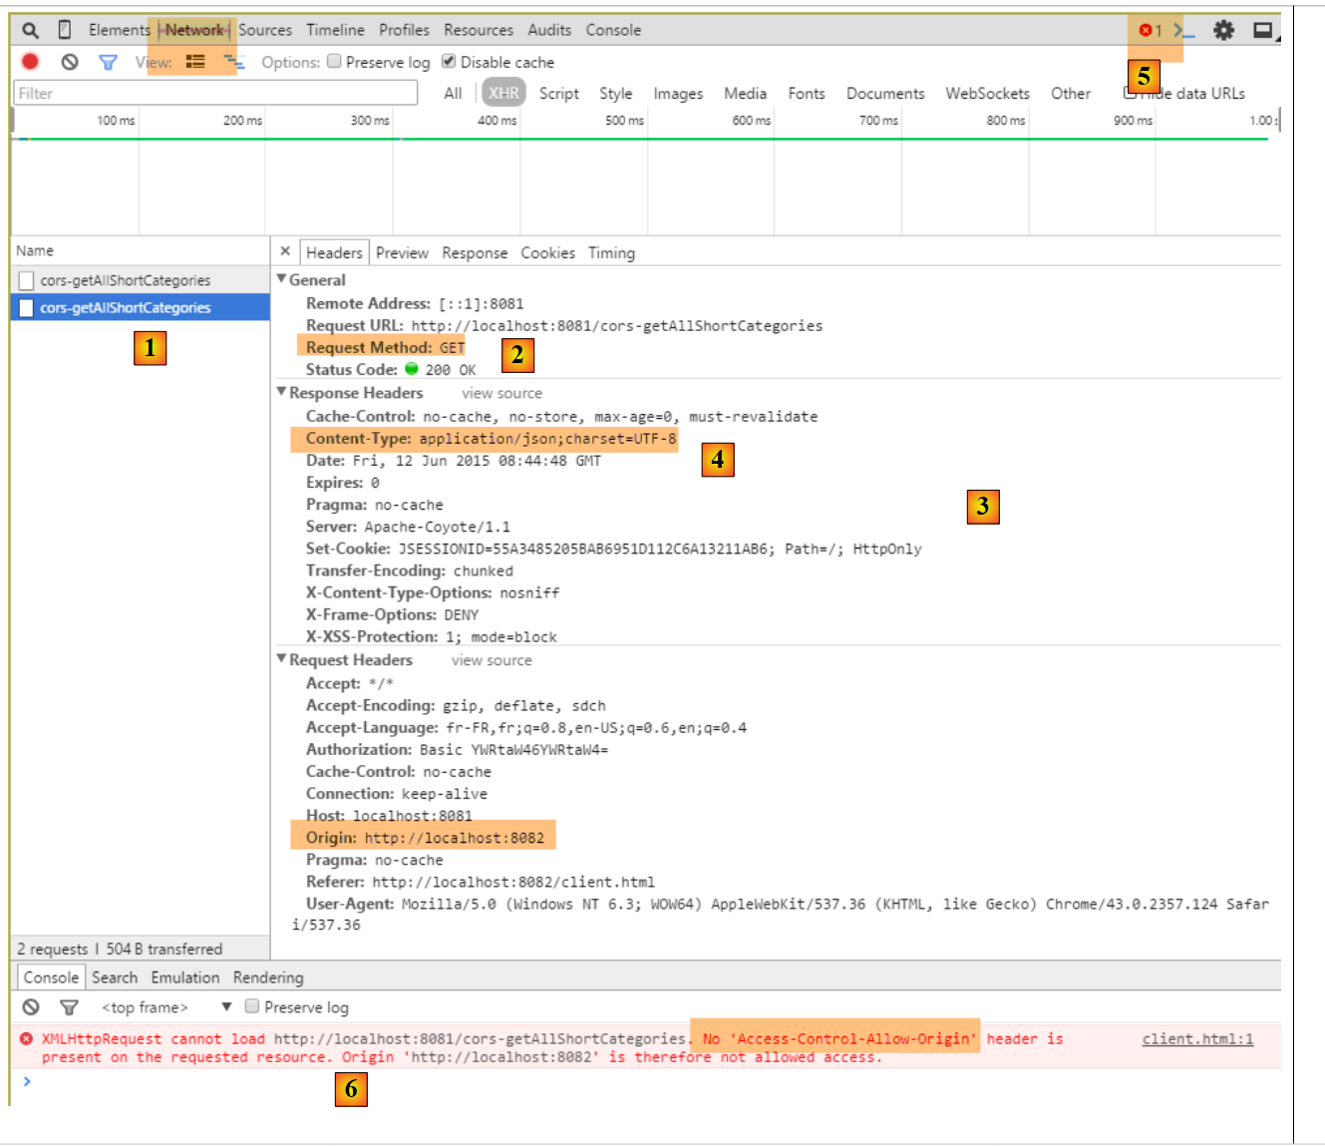Open the top frame dropdown

pos(226,1007)
